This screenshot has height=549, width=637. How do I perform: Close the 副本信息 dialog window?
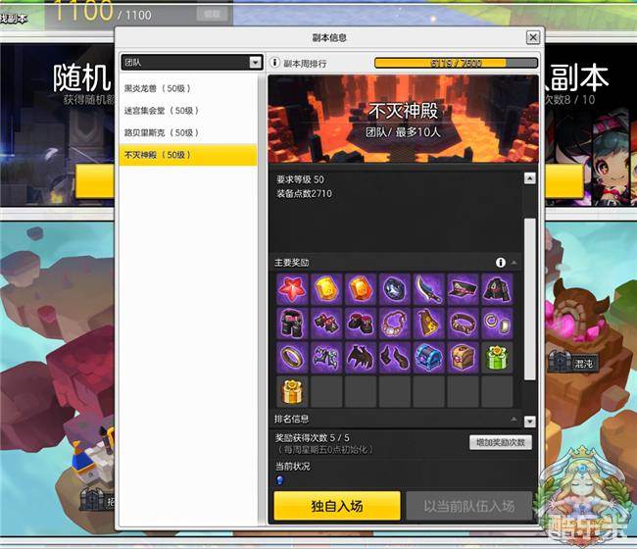click(532, 37)
